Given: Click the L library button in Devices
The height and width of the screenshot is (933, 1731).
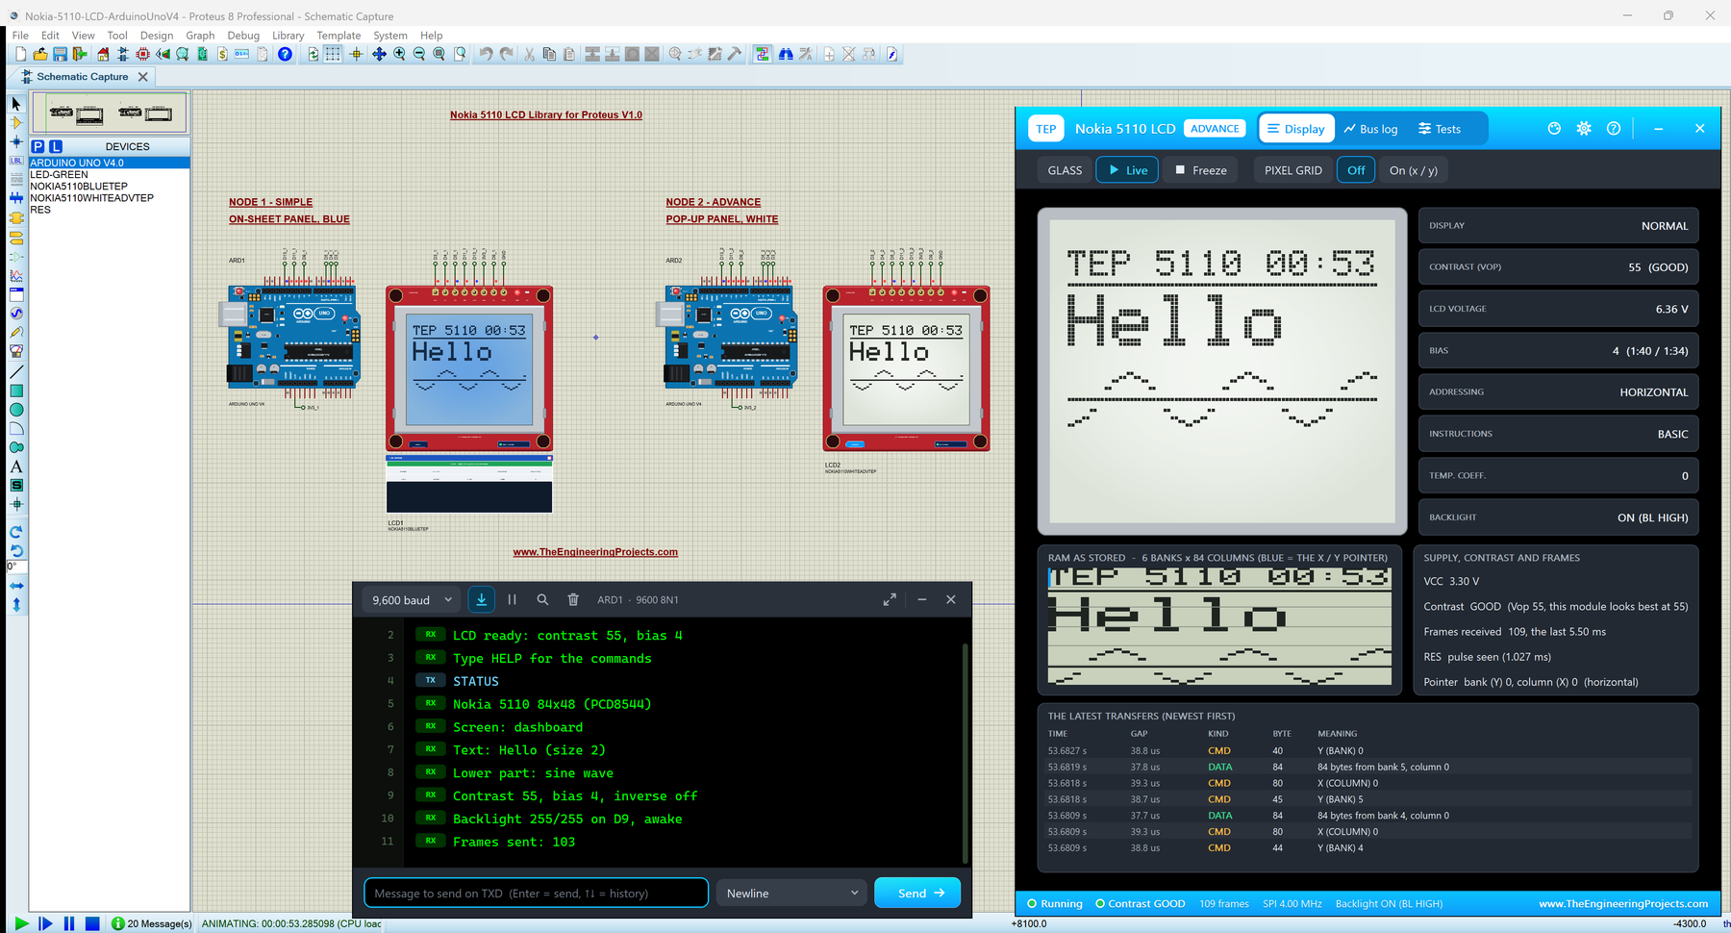Looking at the screenshot, I should click(x=56, y=146).
